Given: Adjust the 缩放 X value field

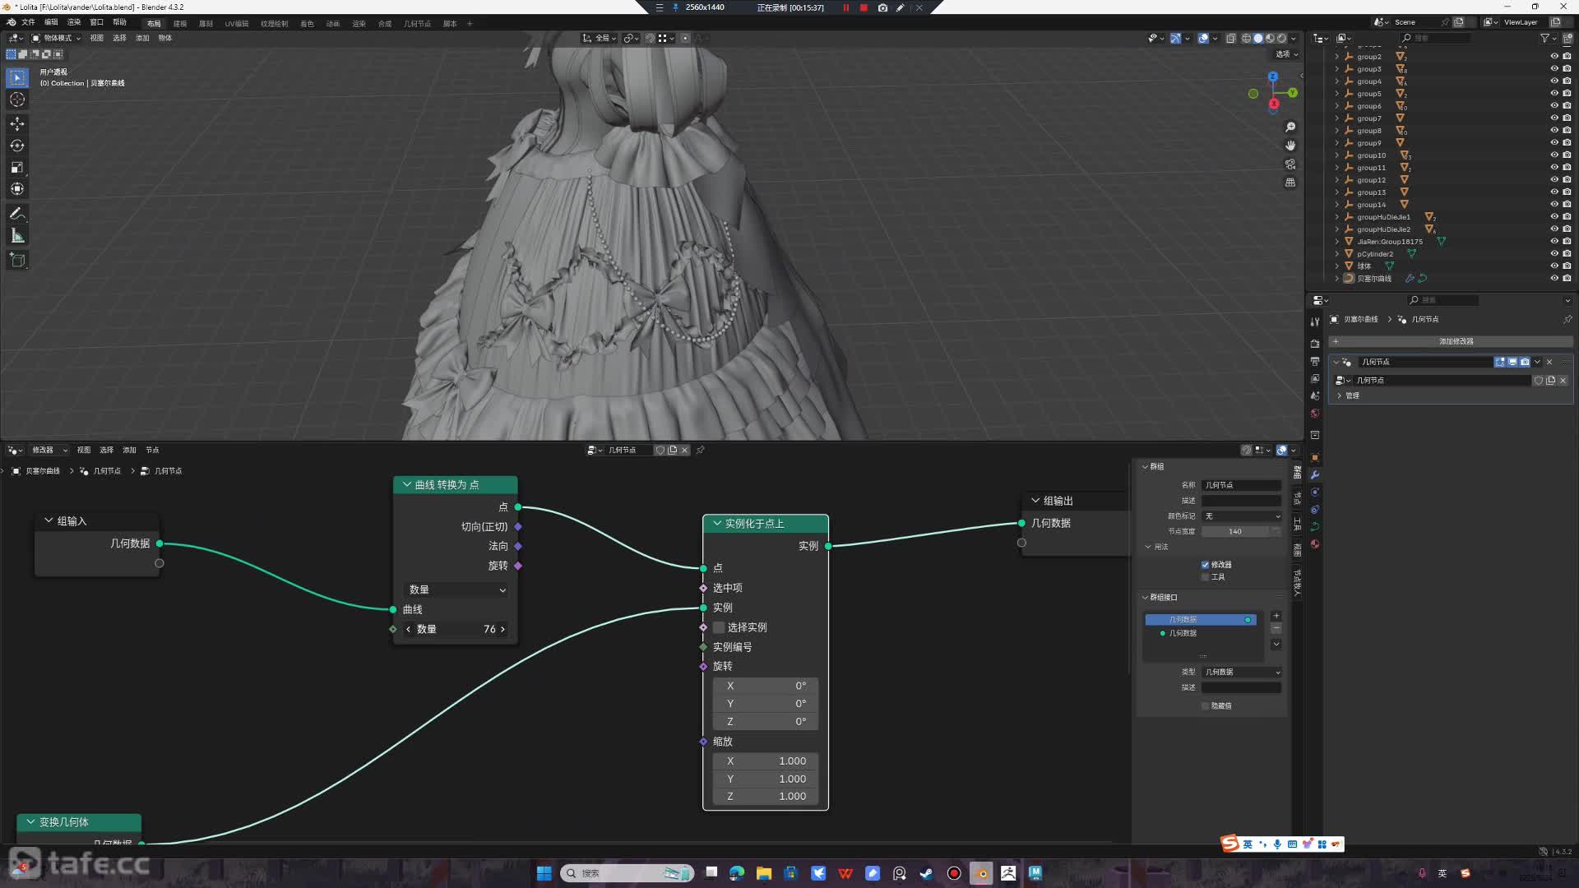Looking at the screenshot, I should click(766, 761).
